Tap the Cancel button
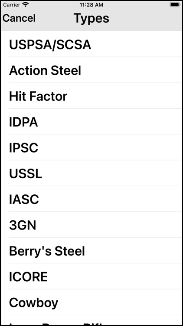This screenshot has width=183, height=326. click(x=19, y=18)
